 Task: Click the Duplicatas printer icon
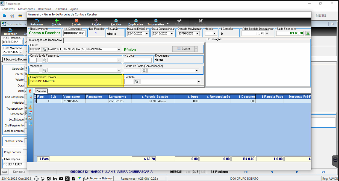click(135, 21)
